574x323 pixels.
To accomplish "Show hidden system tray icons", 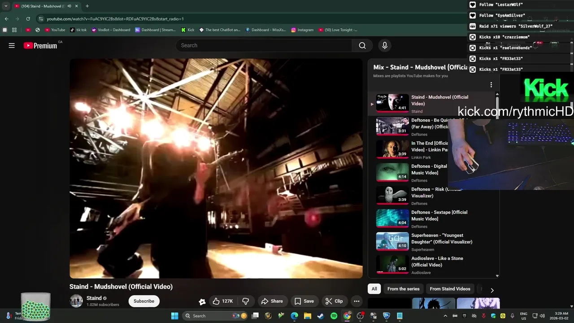I will (x=445, y=316).
